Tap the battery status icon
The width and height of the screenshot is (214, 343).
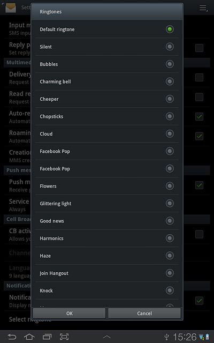coord(207,337)
